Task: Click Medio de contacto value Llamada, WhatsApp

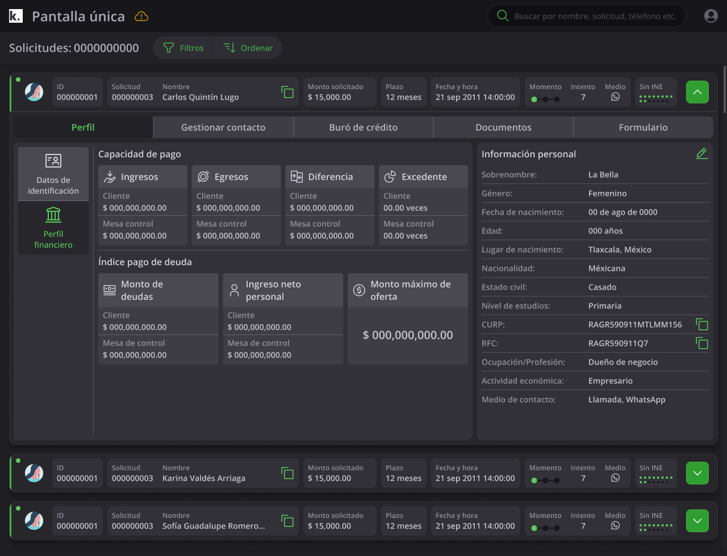Action: click(626, 399)
